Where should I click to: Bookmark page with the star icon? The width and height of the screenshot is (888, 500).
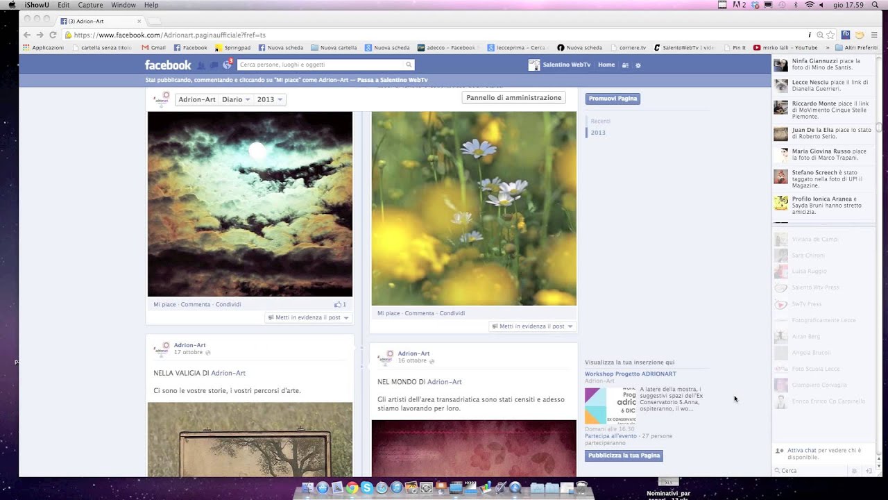click(x=830, y=35)
